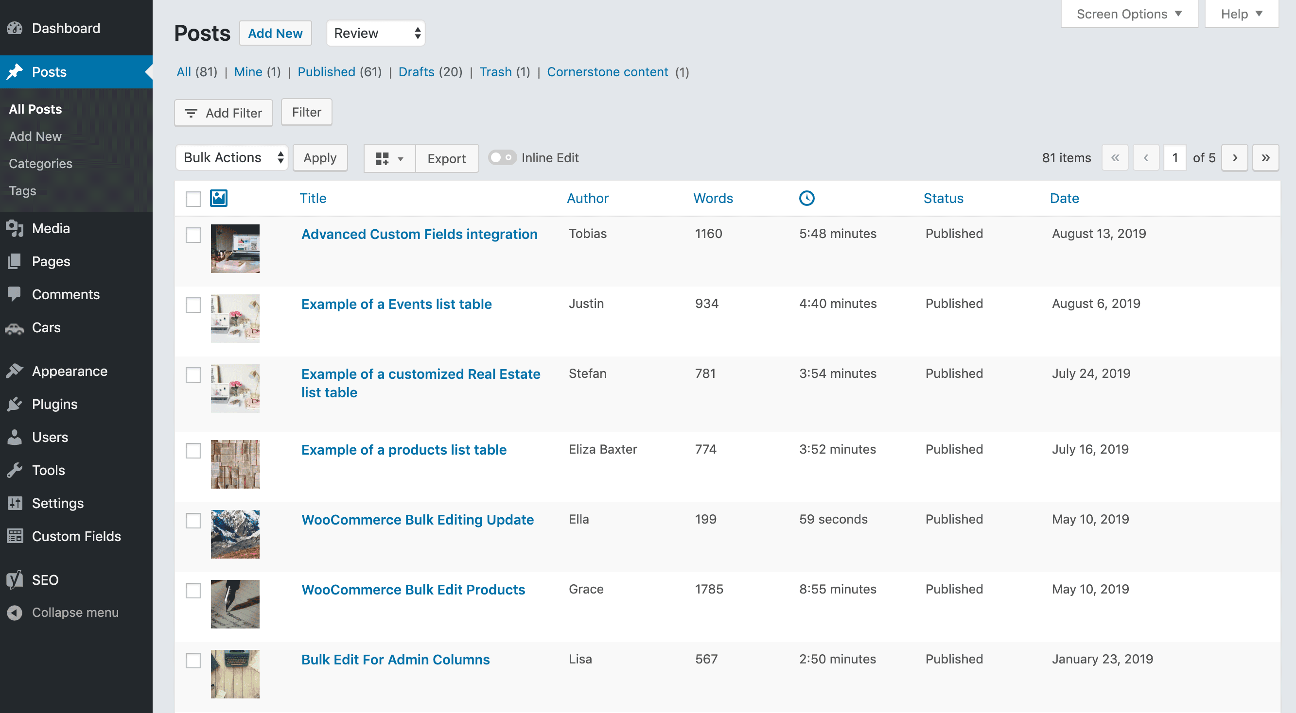Select the WooCommerce Bulk Edit Products checkbox
1296x713 pixels.
click(193, 590)
